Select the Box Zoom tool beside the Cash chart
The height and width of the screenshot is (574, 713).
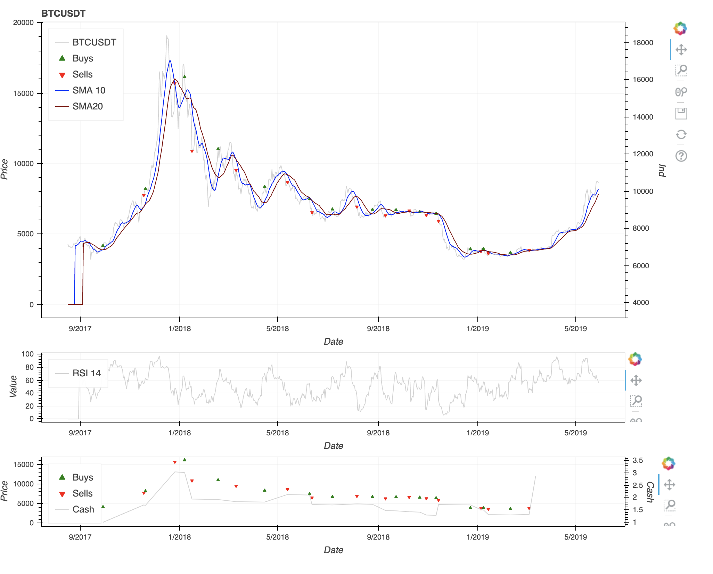[x=669, y=505]
